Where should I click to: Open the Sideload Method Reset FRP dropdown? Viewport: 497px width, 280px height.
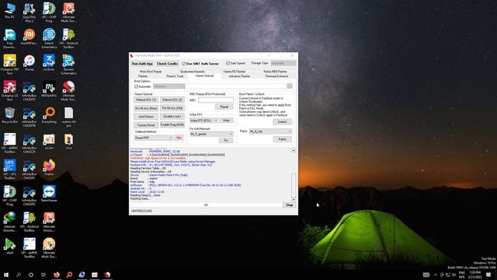[x=154, y=138]
